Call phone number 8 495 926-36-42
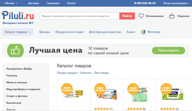192x111 pixels. [x=145, y=3]
